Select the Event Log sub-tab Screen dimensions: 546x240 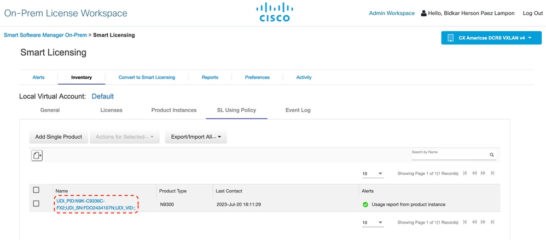point(298,110)
